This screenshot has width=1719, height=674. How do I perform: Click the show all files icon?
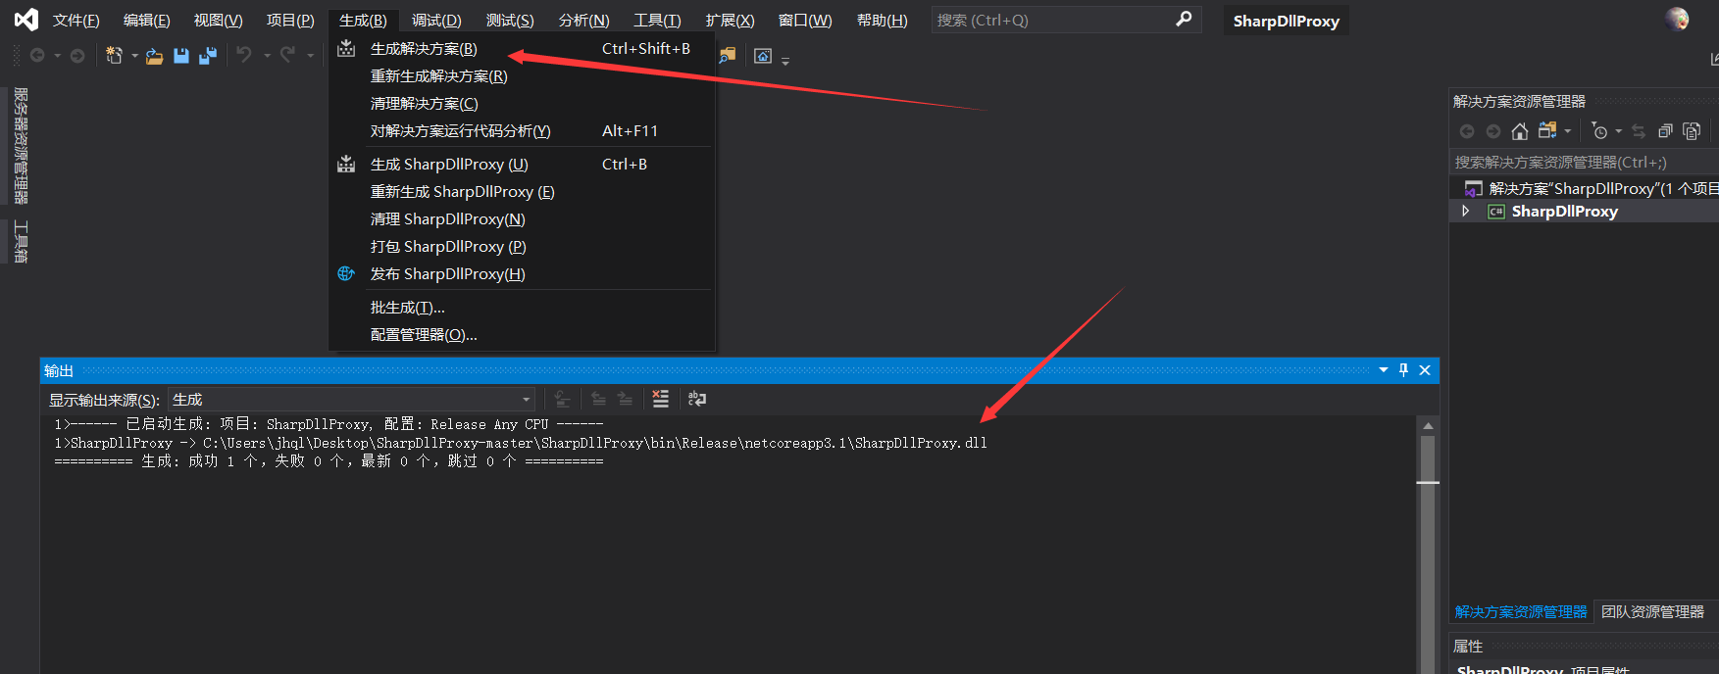click(x=1692, y=131)
